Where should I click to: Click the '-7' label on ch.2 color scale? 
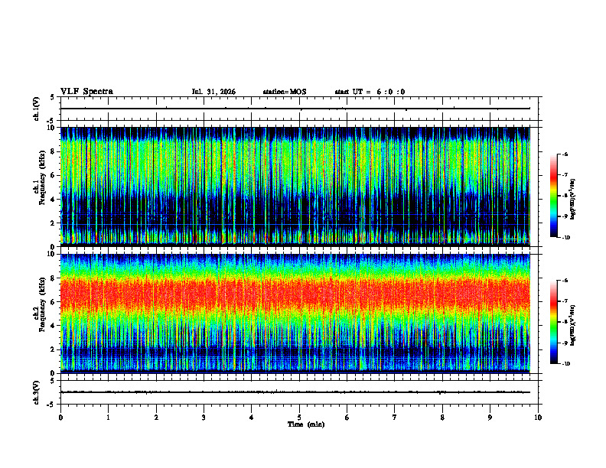(565, 301)
